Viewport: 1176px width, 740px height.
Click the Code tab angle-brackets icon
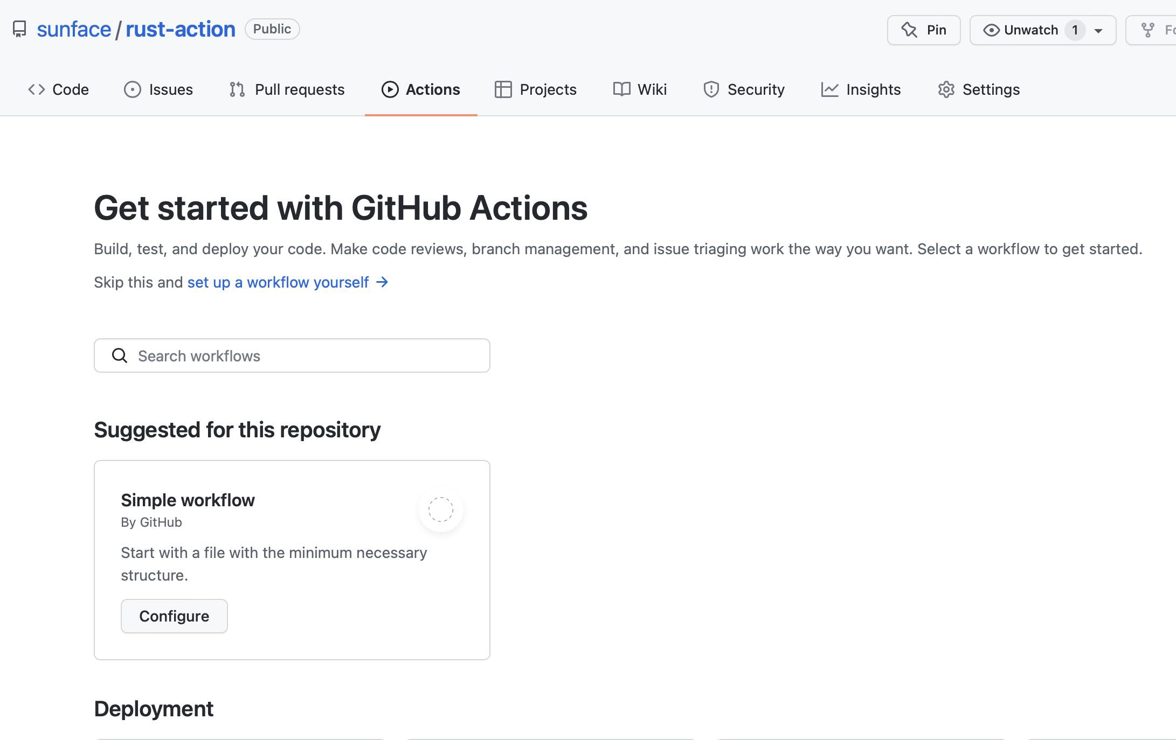pyautogui.click(x=36, y=89)
